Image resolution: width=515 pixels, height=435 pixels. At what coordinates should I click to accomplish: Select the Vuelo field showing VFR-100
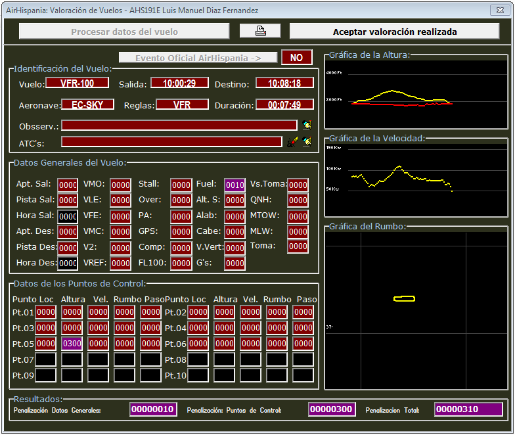(x=77, y=83)
